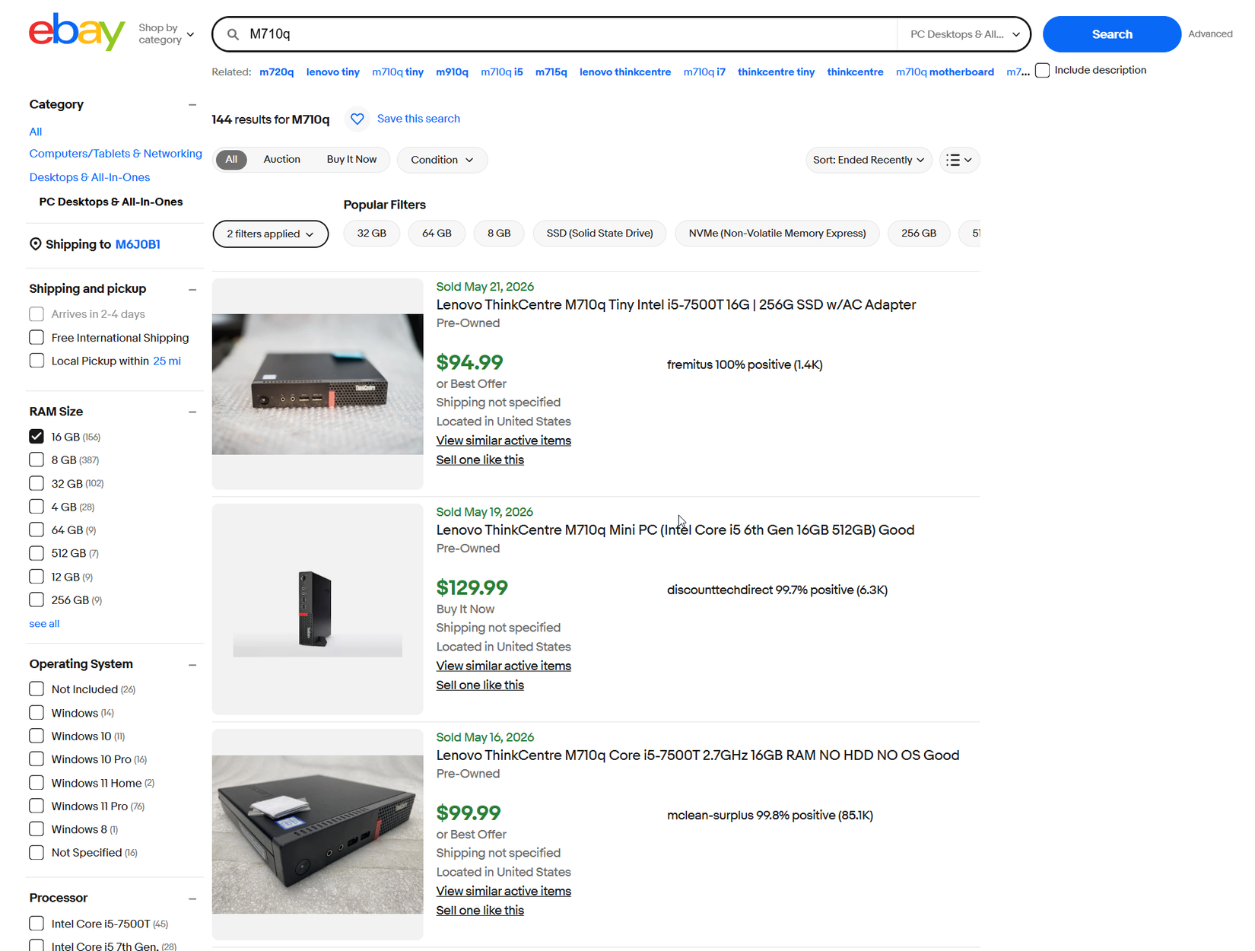Open the Condition filter dropdown
This screenshot has width=1255, height=951.
442,160
